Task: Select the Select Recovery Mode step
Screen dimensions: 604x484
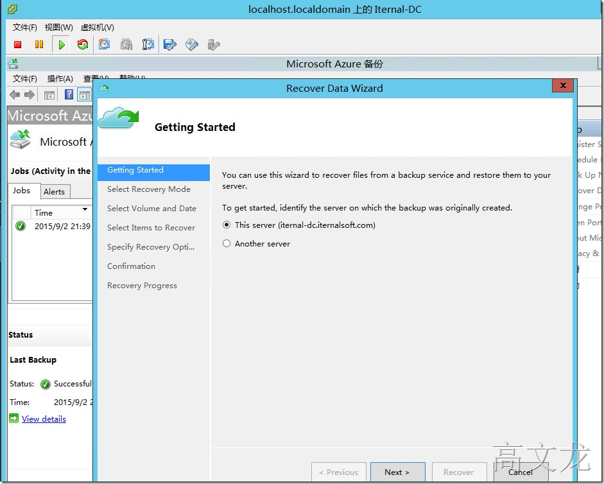Action: point(149,189)
